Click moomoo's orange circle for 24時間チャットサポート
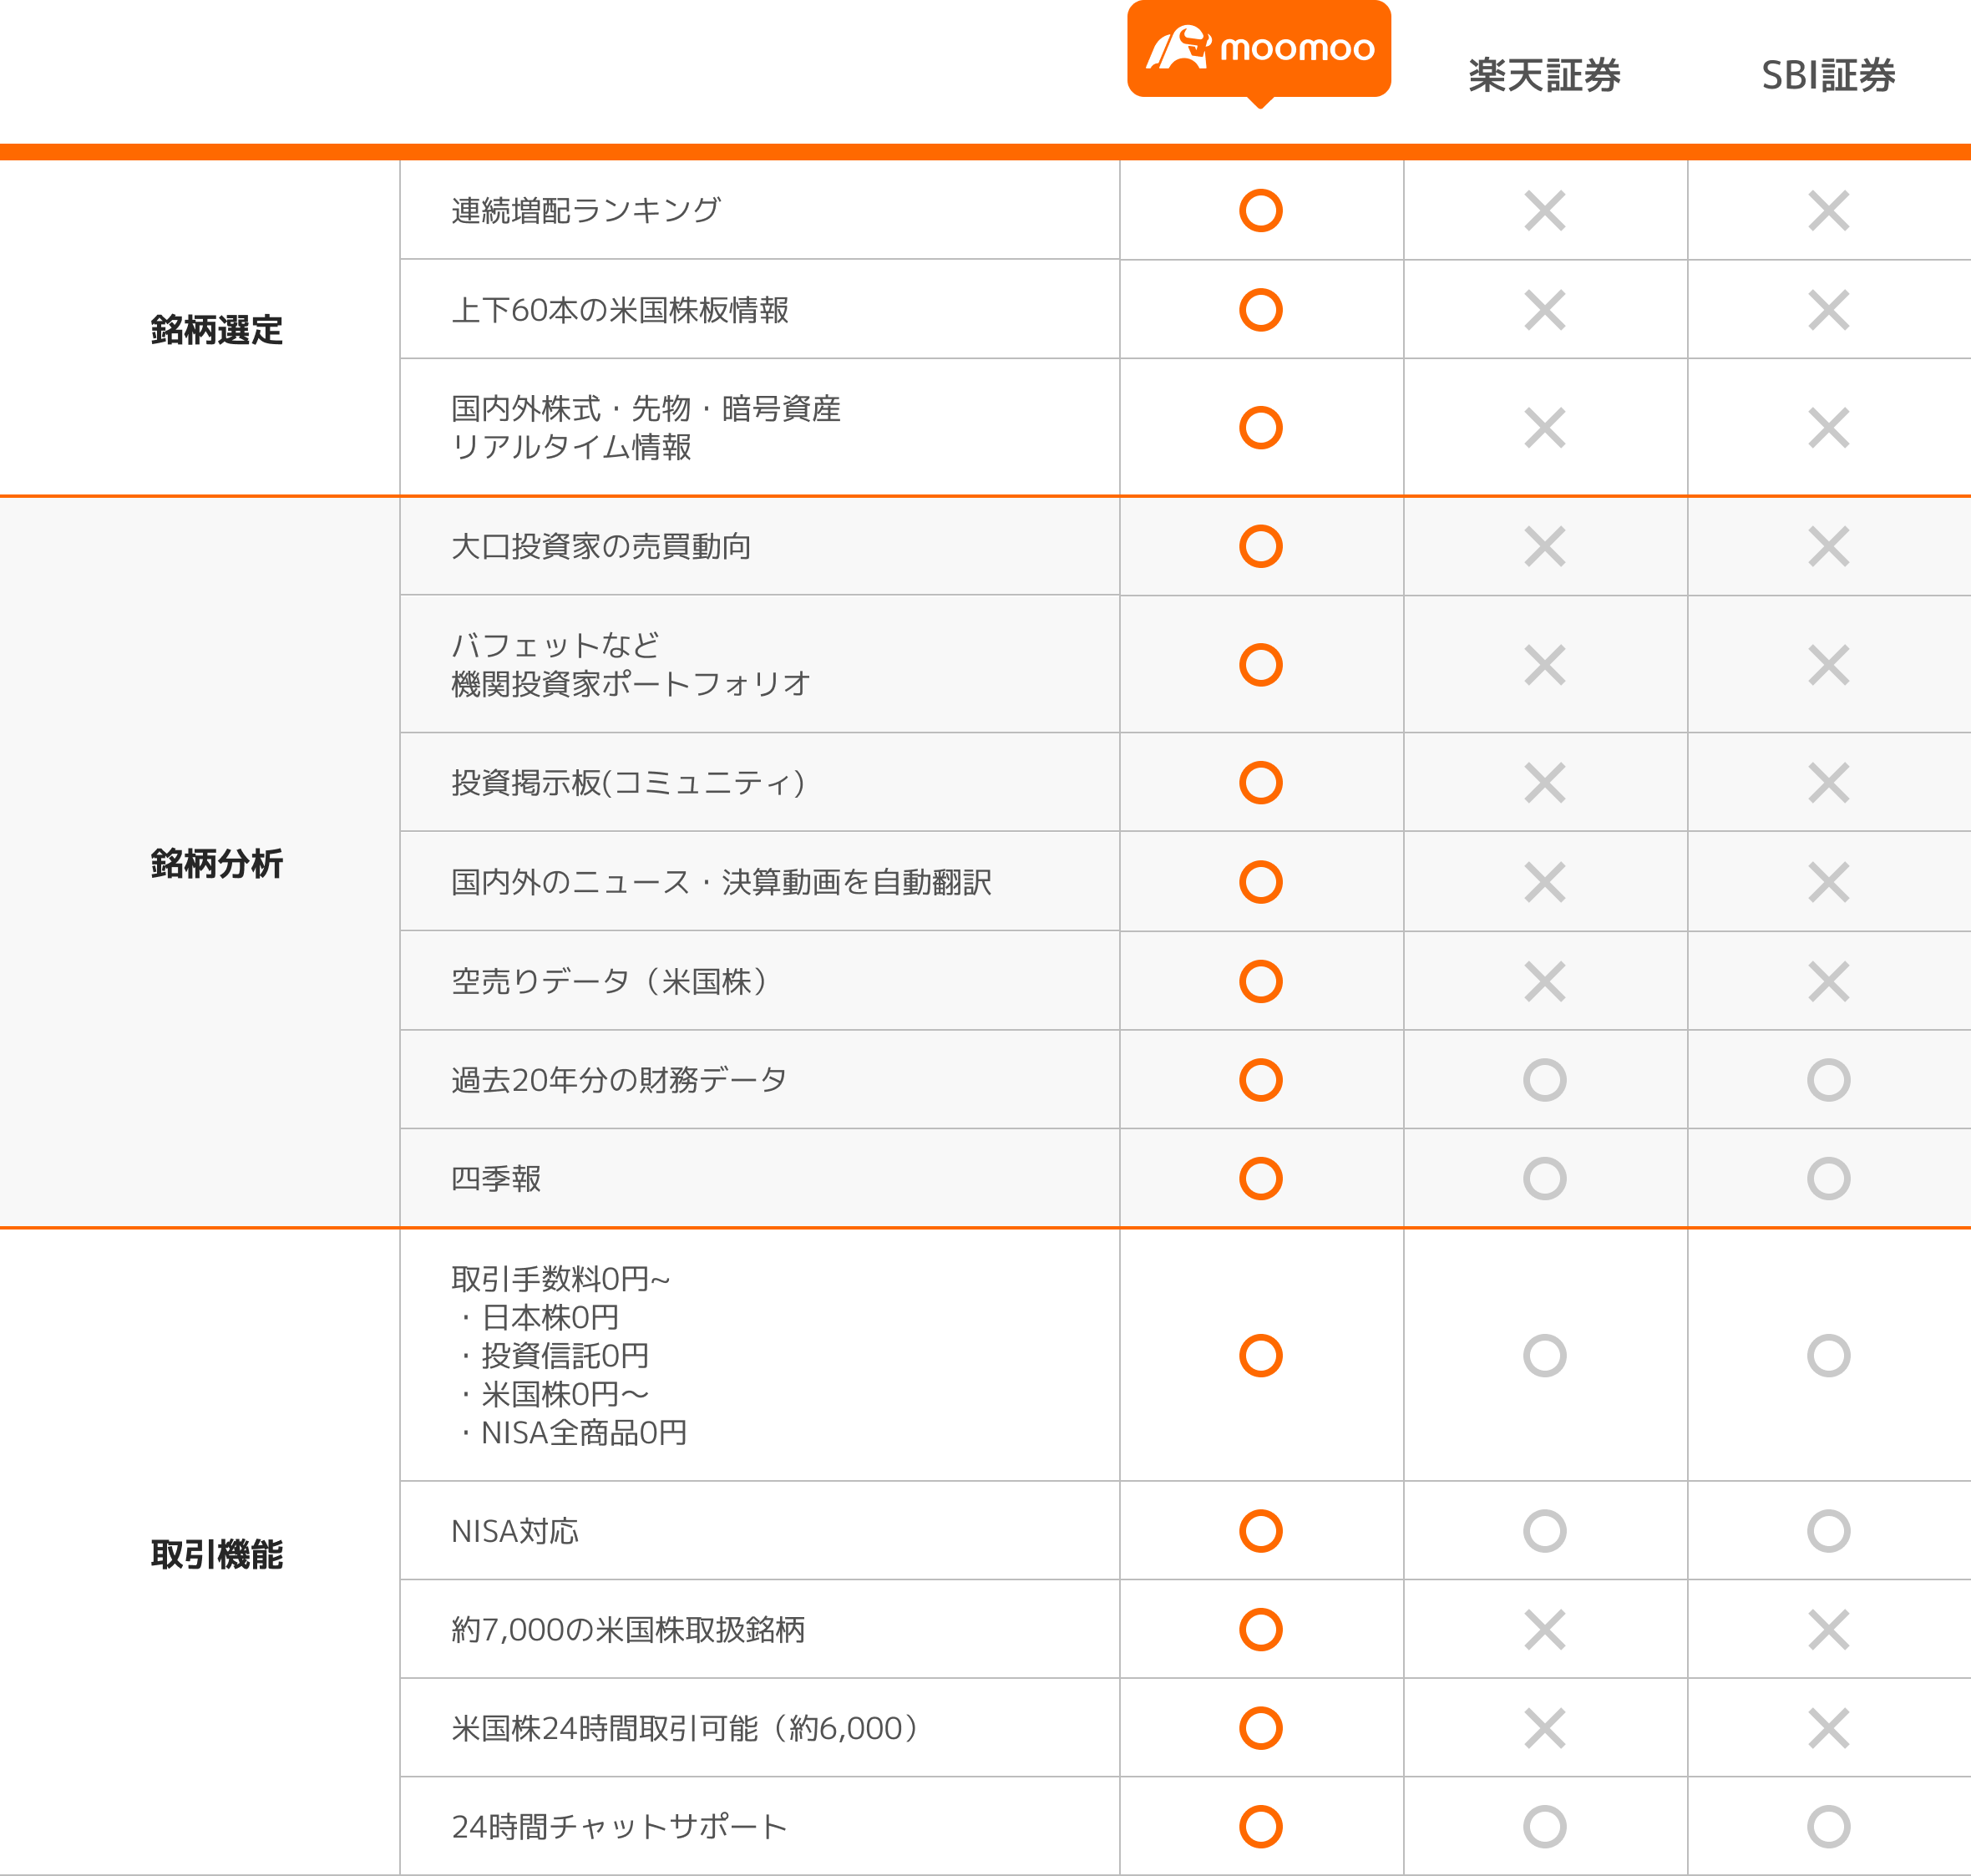The image size is (1971, 1876). [x=1260, y=1827]
